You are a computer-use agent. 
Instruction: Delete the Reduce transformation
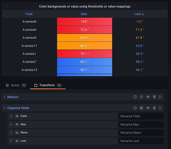tap(154, 97)
